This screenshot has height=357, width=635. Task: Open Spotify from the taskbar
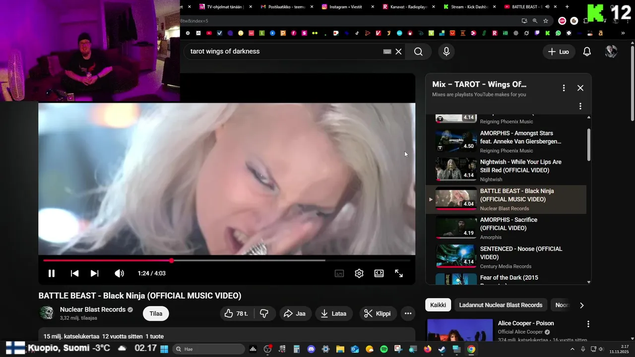(x=384, y=349)
